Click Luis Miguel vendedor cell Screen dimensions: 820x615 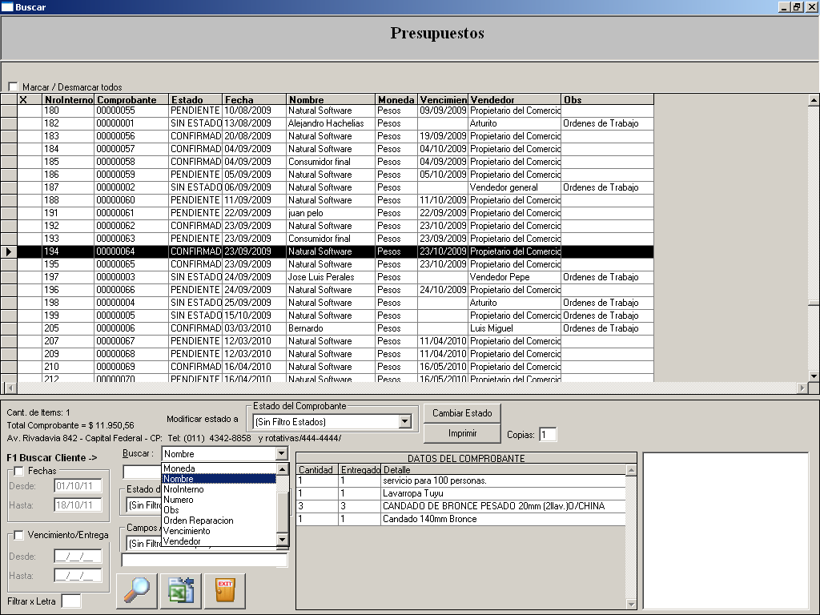pyautogui.click(x=515, y=328)
